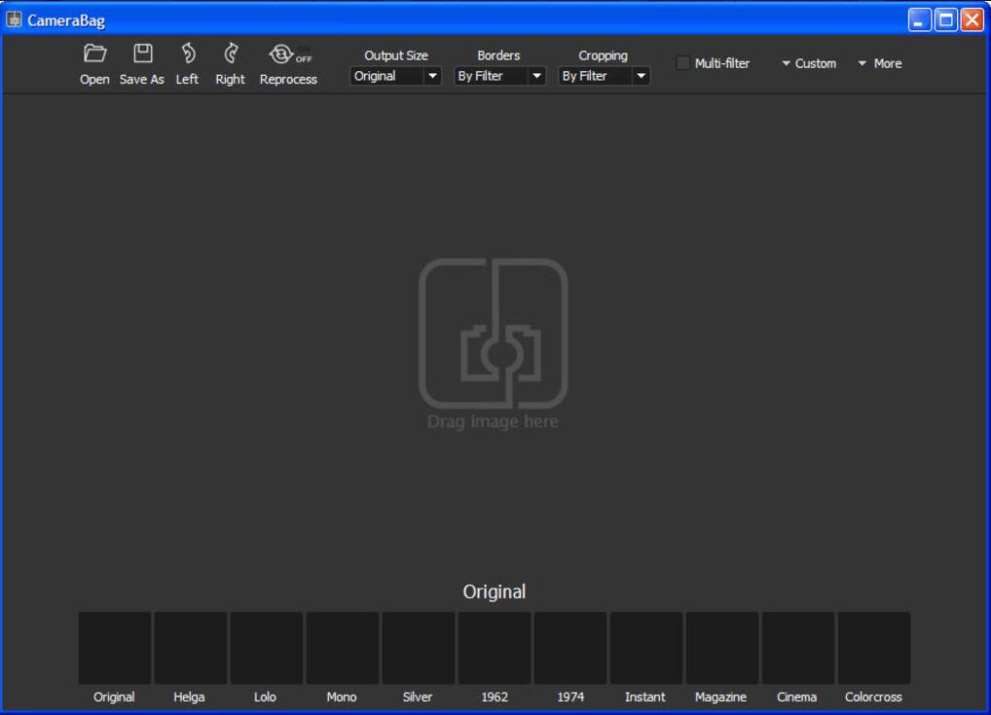Click the Open folder icon

pos(94,54)
